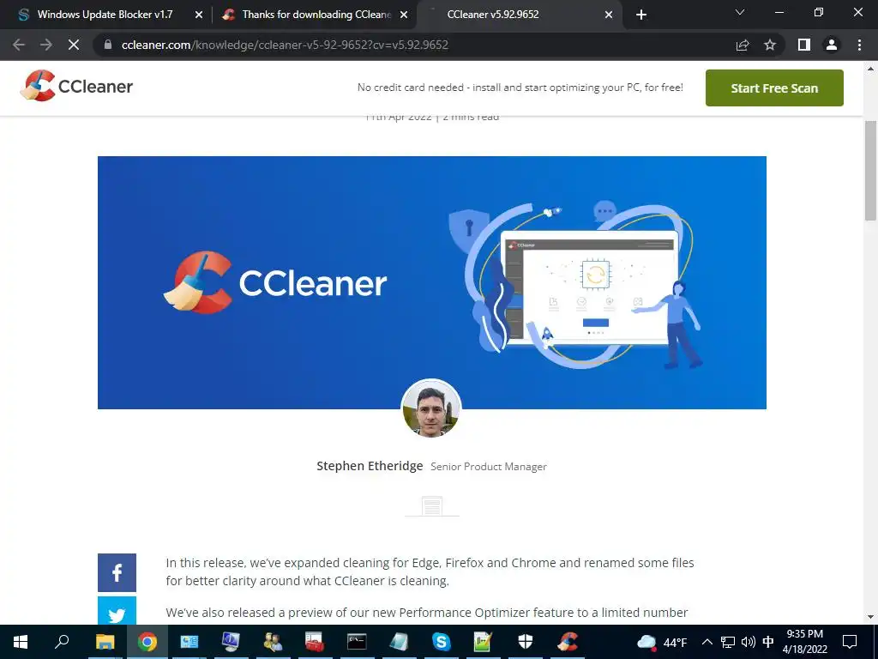The image size is (878, 659).
Task: Switch to the Windows Update Blocker v1.7 tab
Action: 105,15
